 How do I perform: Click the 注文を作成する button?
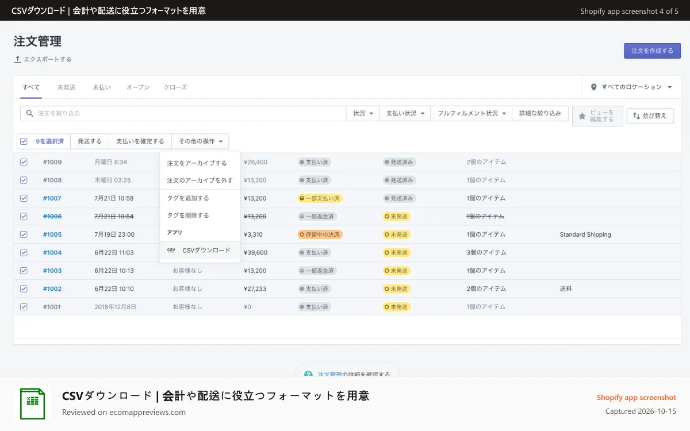[x=652, y=51]
